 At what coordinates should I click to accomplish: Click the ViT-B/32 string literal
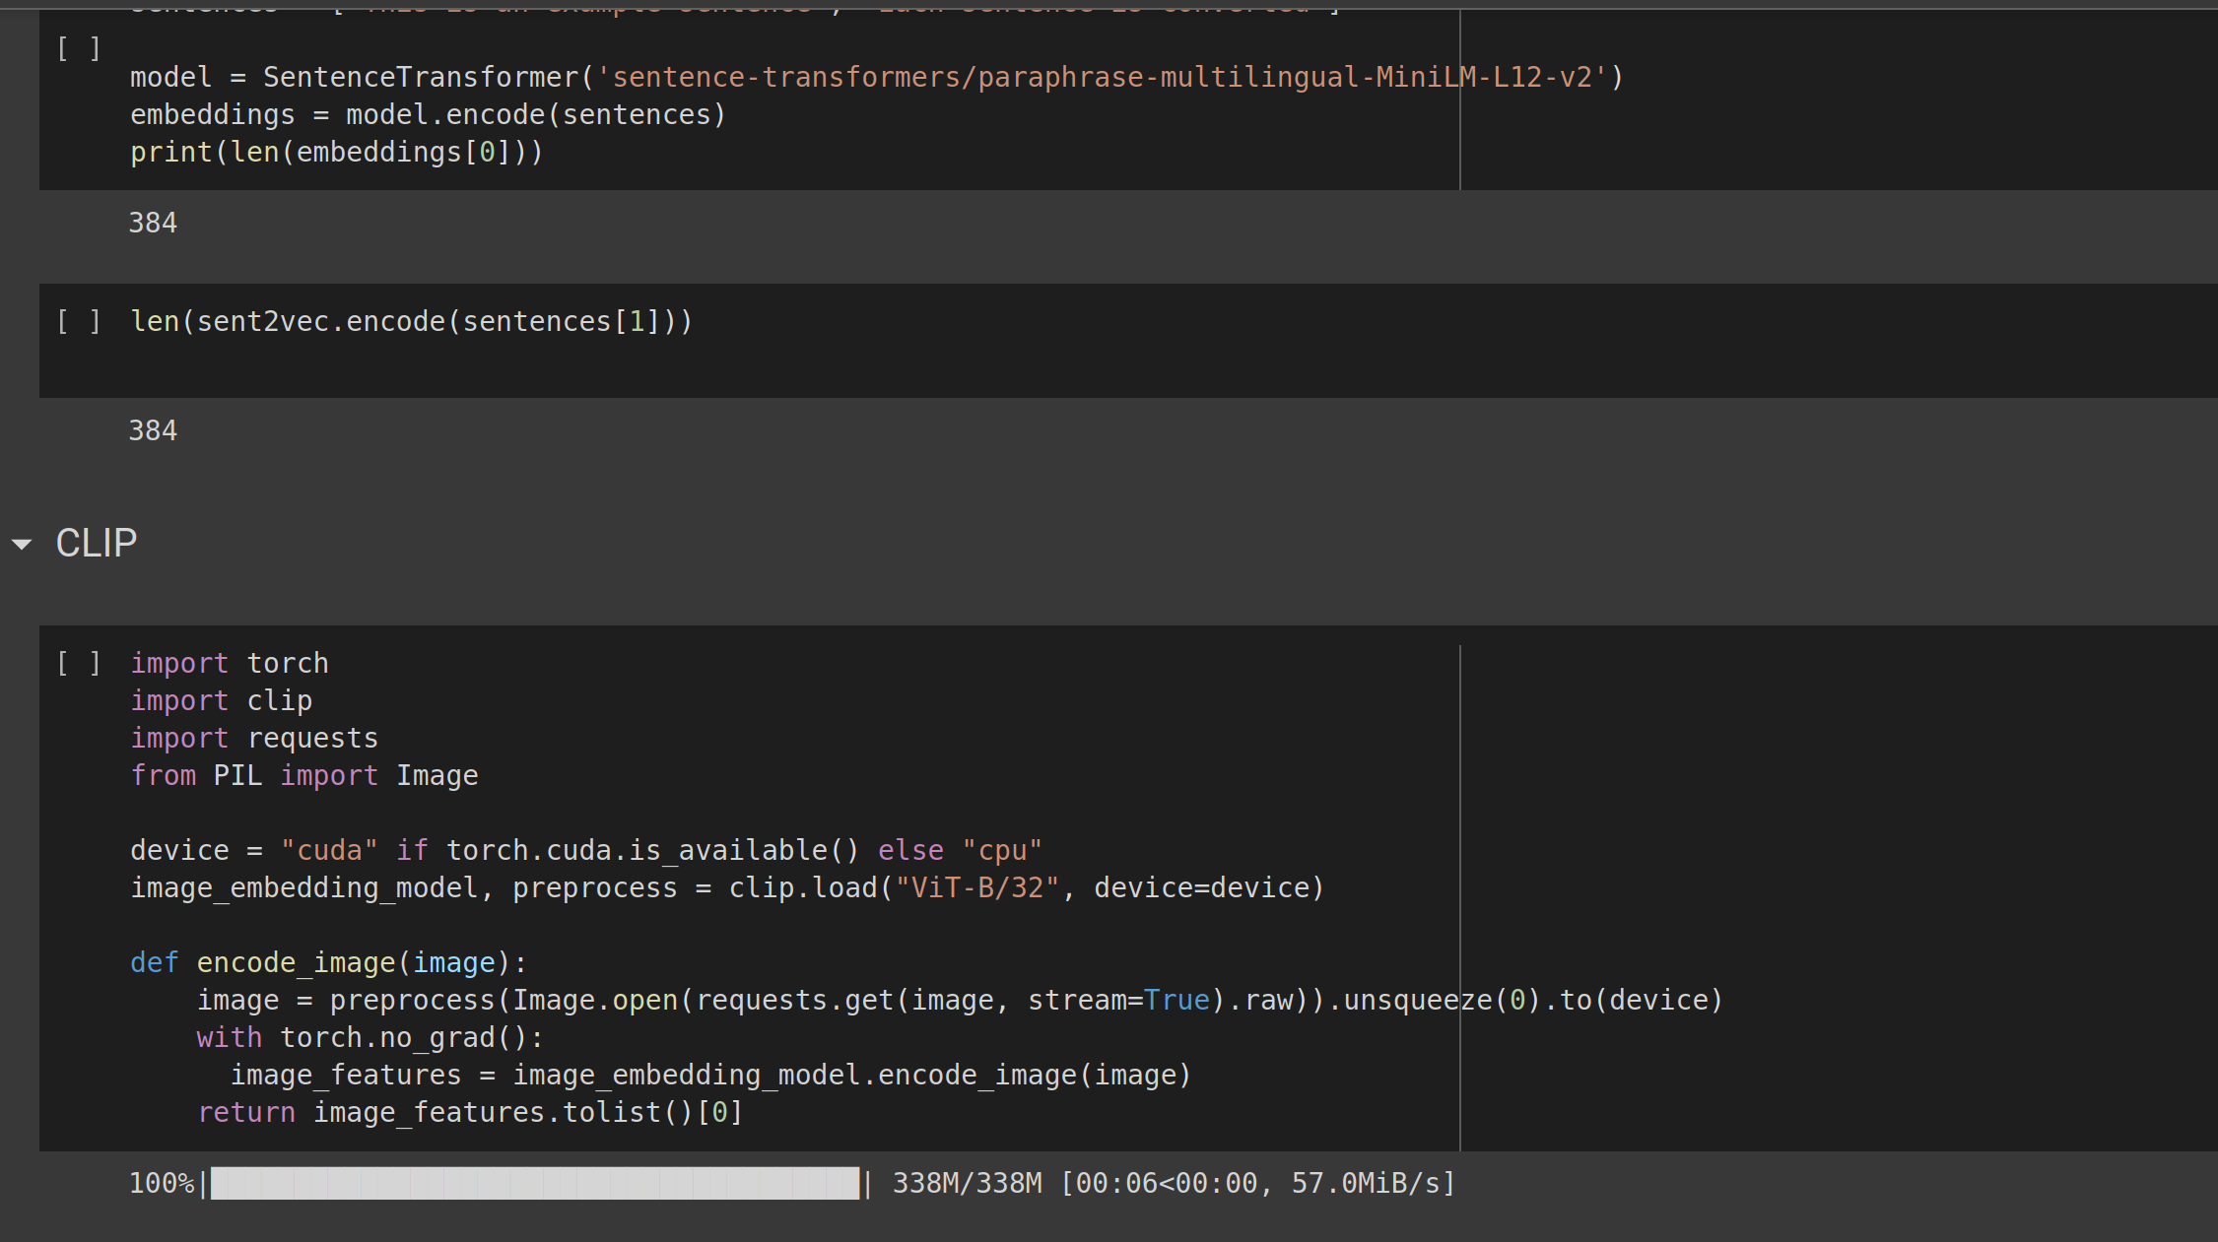click(975, 886)
